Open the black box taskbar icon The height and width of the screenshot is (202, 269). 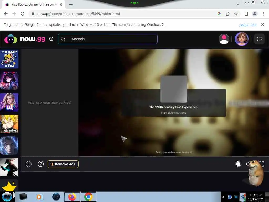pos(23,197)
